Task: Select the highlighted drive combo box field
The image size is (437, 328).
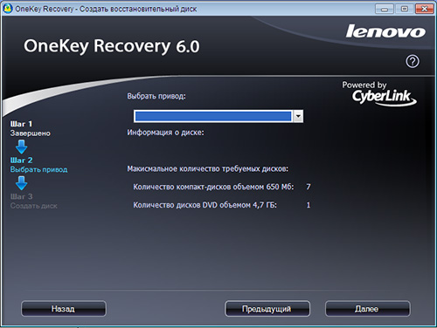Action: point(218,116)
